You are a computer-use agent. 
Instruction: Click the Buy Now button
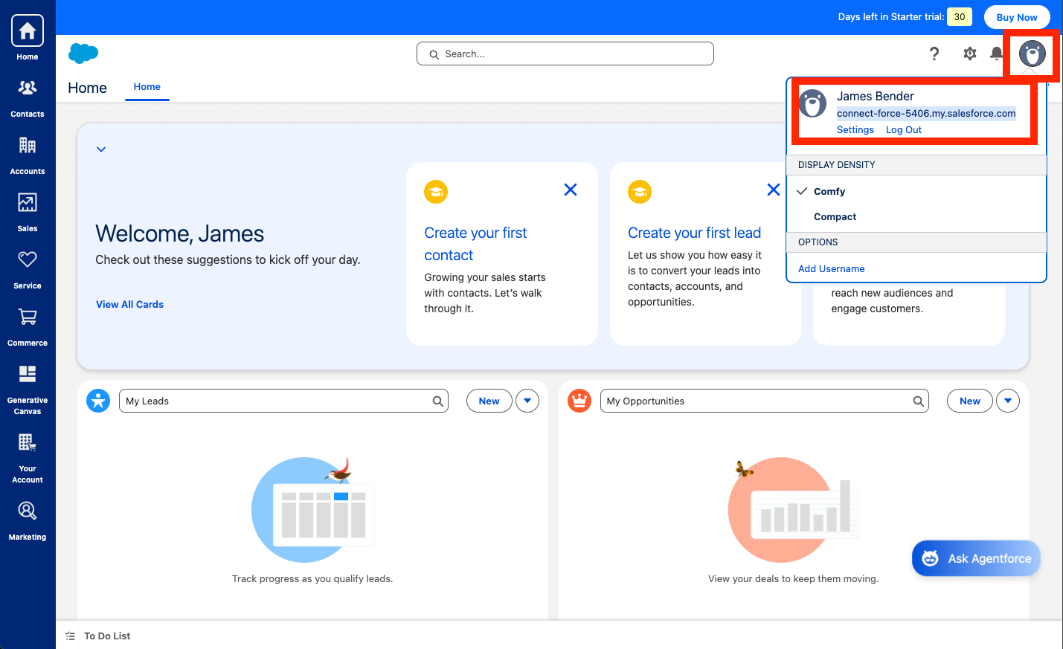tap(1017, 17)
